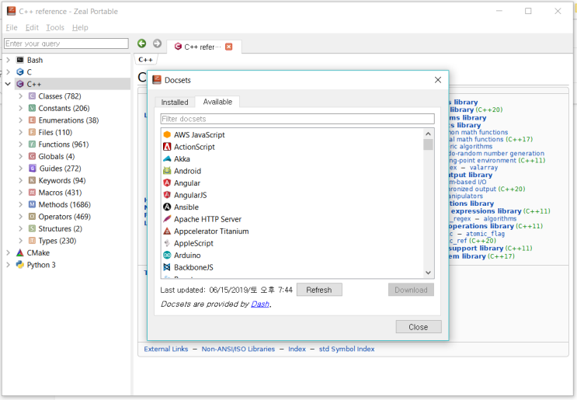The width and height of the screenshot is (577, 400).
Task: Click the Non-ANSI/ISO Libraries link
Action: click(238, 349)
